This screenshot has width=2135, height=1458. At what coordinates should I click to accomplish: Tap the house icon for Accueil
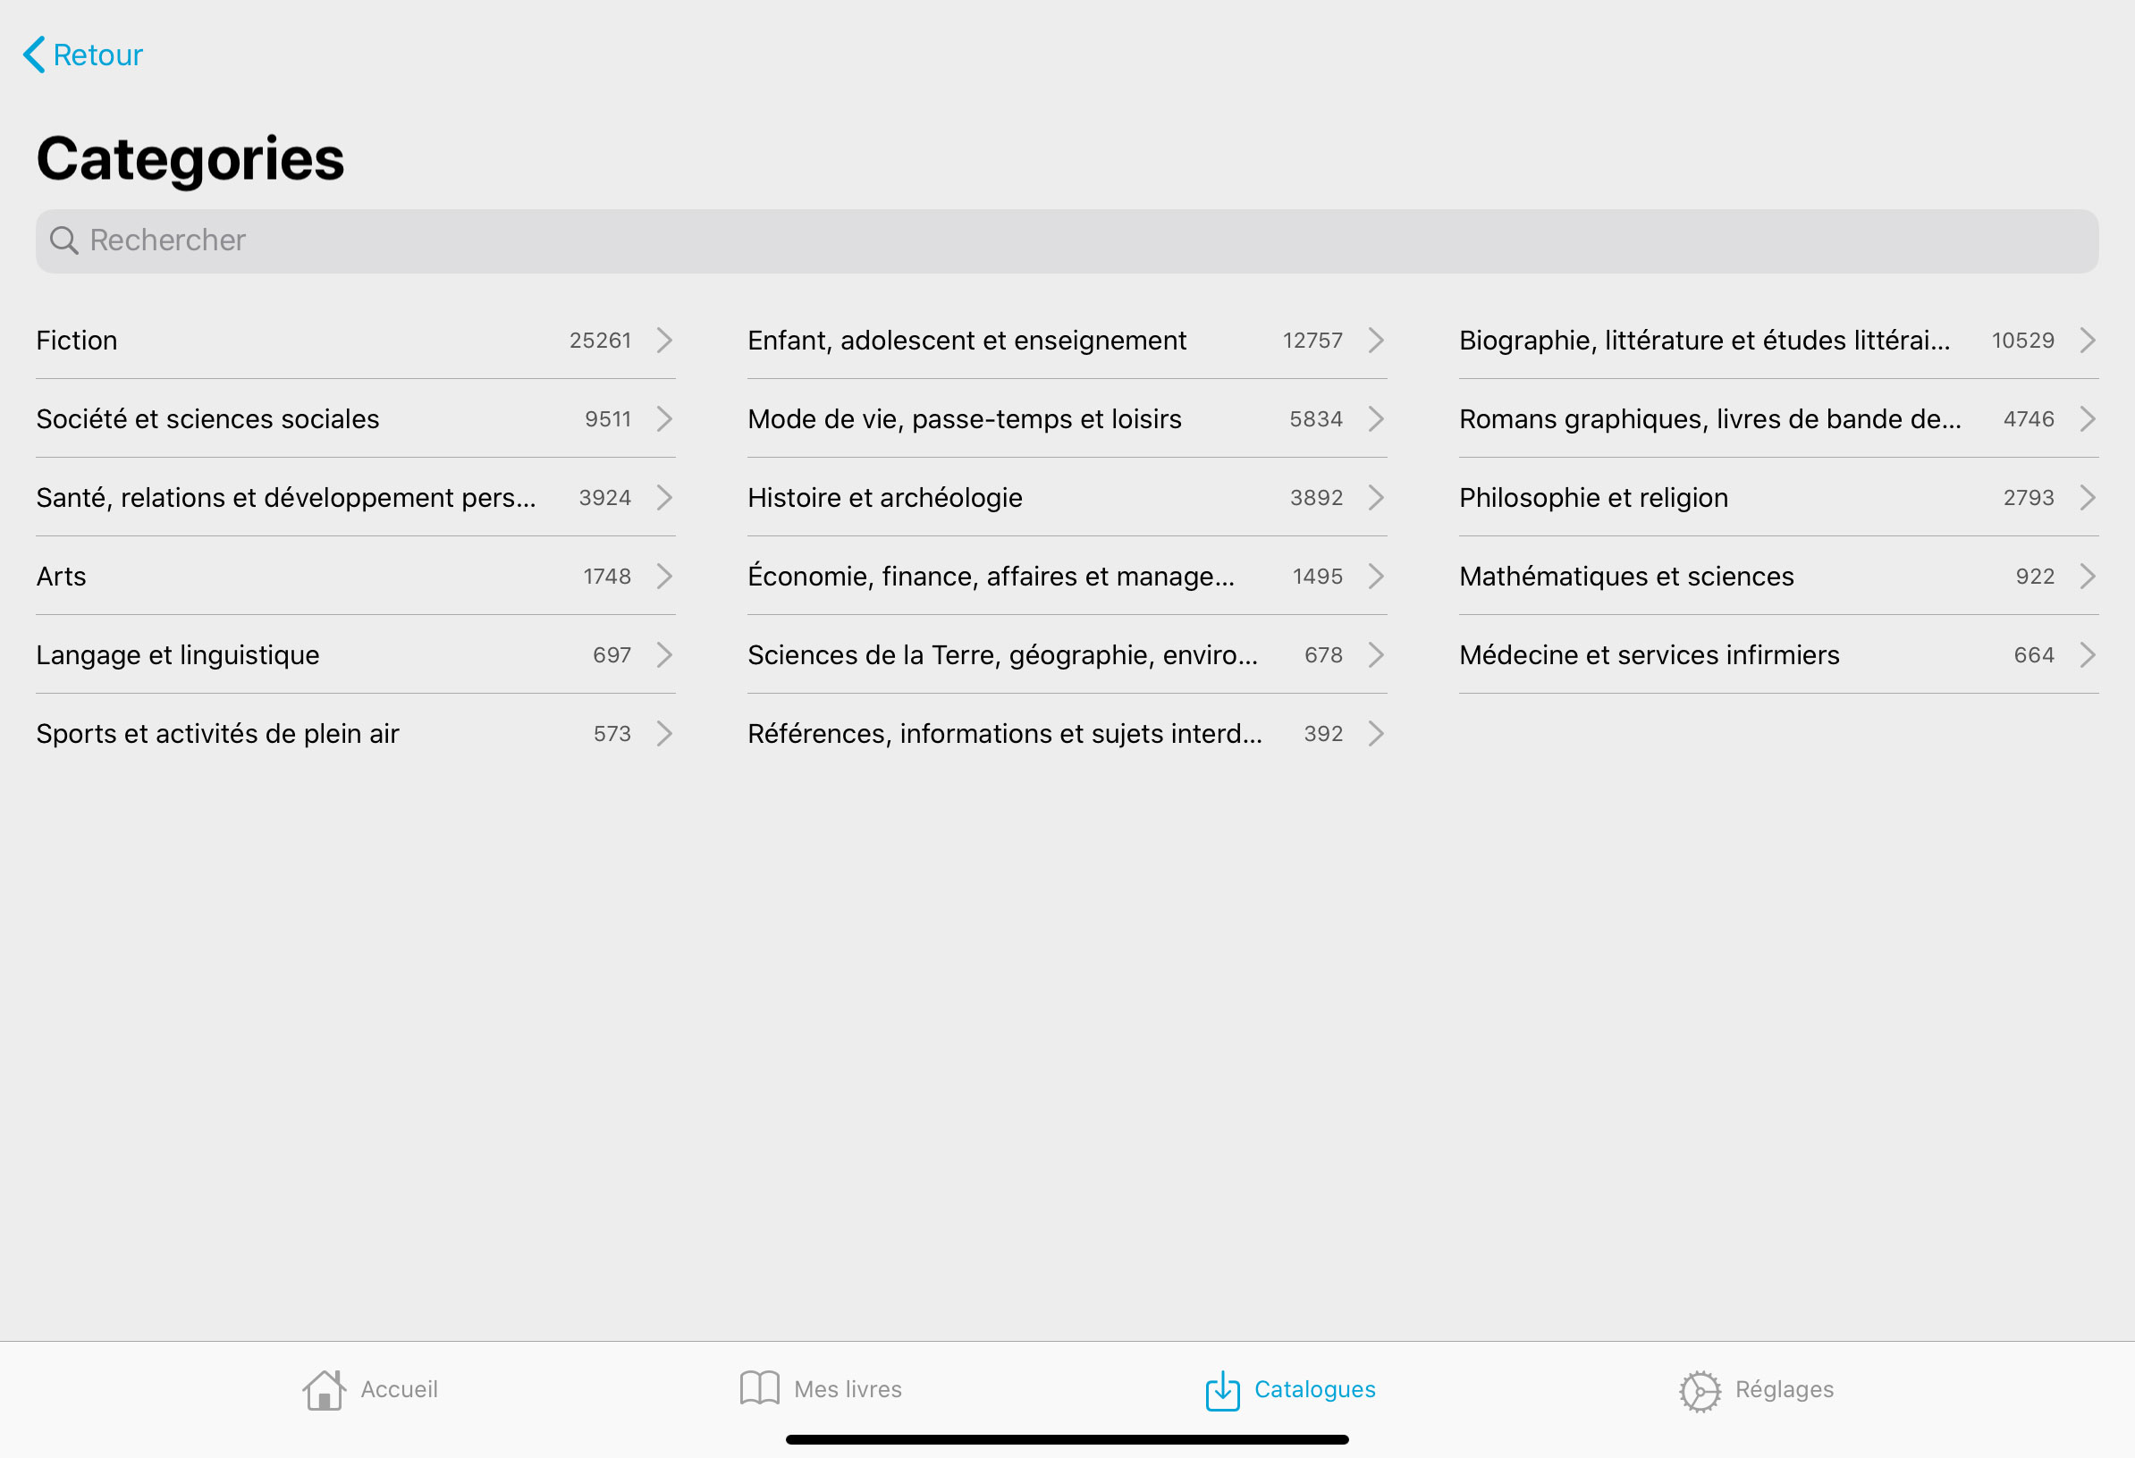click(x=324, y=1390)
